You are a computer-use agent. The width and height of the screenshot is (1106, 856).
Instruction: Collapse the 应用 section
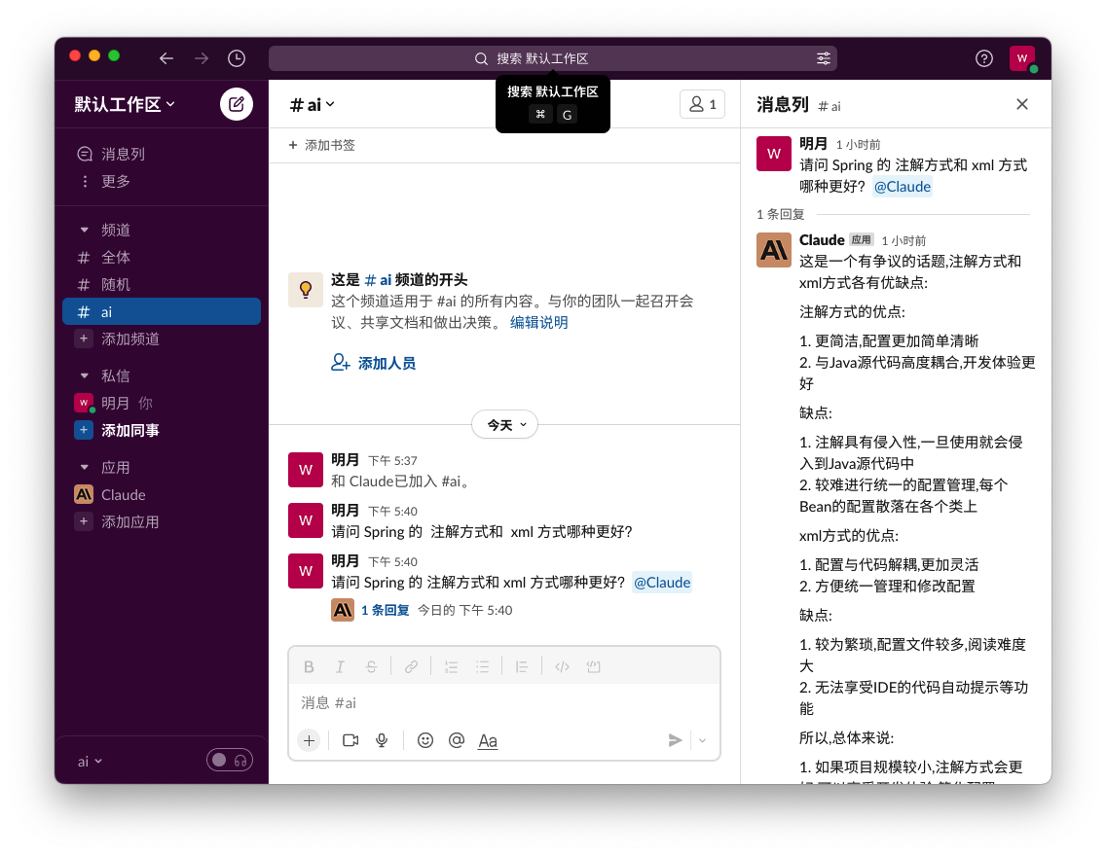(85, 467)
